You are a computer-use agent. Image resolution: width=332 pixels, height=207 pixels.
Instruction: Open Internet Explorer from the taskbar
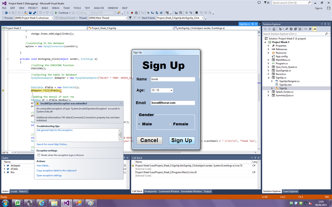coord(42,203)
